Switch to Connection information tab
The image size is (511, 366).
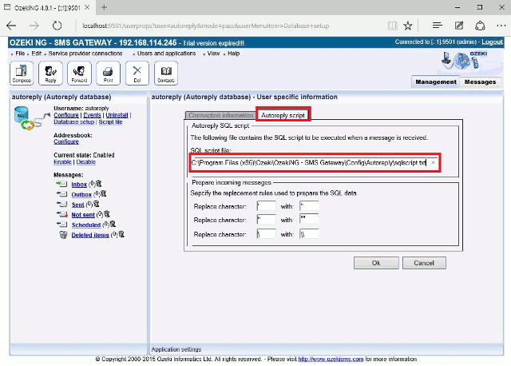pos(220,116)
